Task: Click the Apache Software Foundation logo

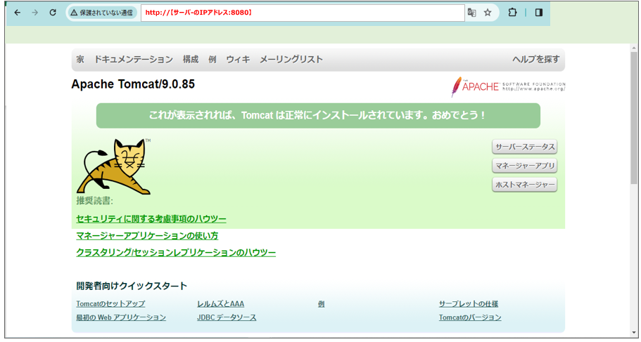Action: coord(508,86)
